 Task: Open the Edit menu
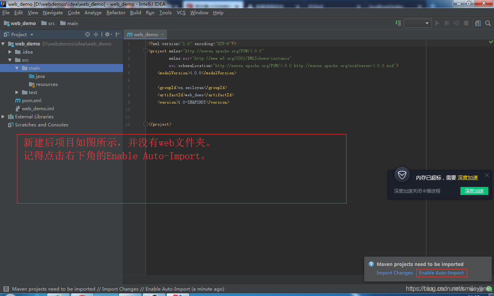(x=19, y=13)
